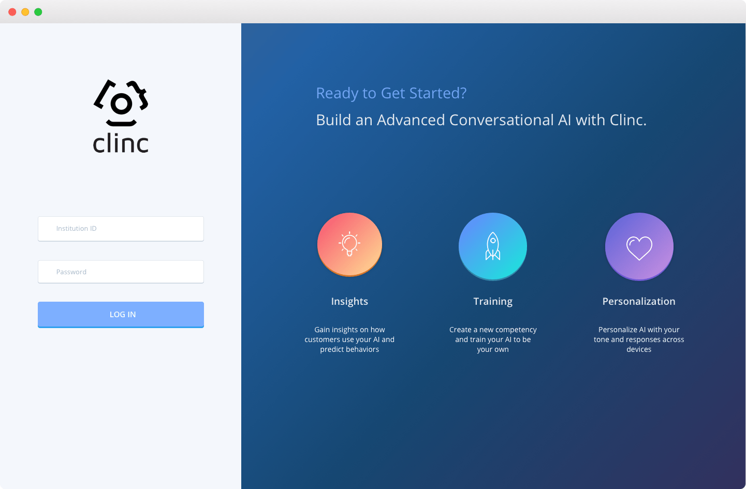The image size is (746, 489).
Task: Click the Training label text
Action: (492, 301)
